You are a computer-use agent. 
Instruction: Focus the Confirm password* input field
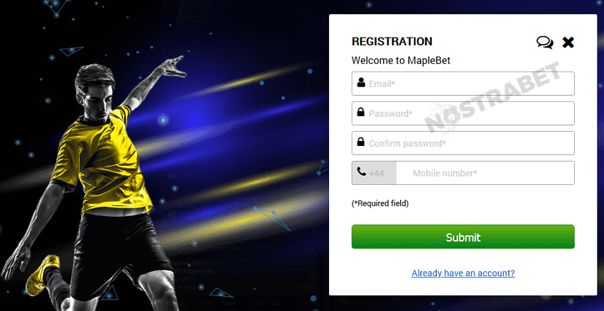(x=463, y=143)
